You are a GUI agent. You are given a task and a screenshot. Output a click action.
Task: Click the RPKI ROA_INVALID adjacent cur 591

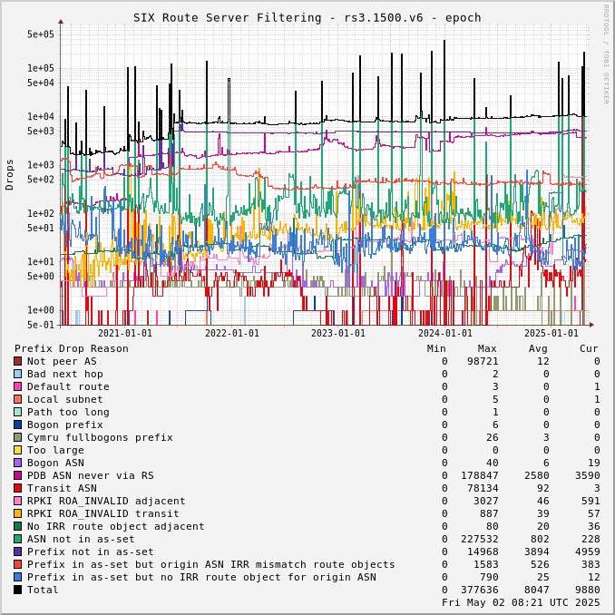(591, 501)
